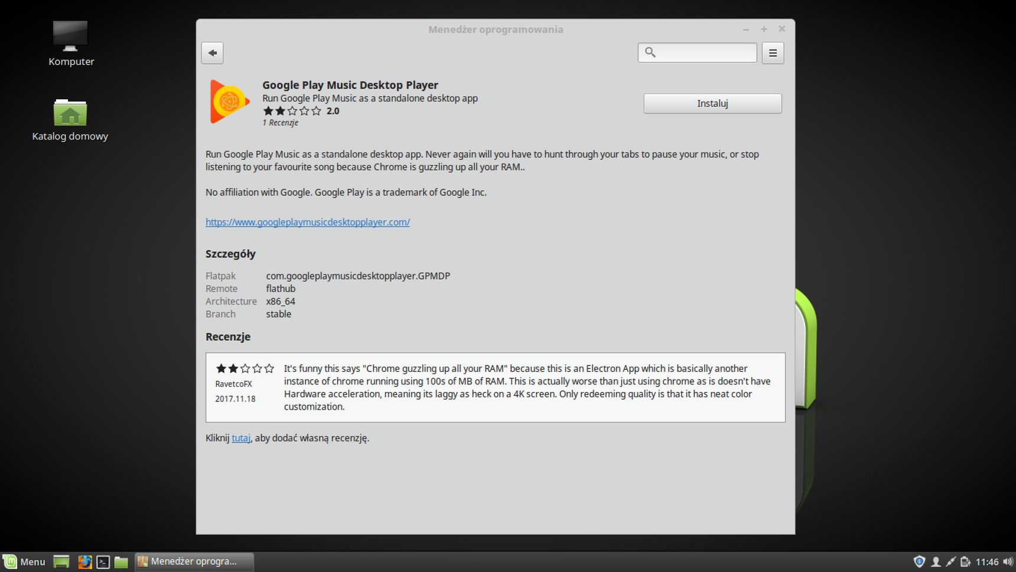The height and width of the screenshot is (572, 1016).
Task: Open the hamburger menu in Software Manager
Action: point(773,53)
